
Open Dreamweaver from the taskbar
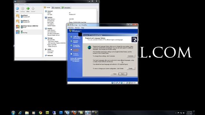(x=47, y=113)
